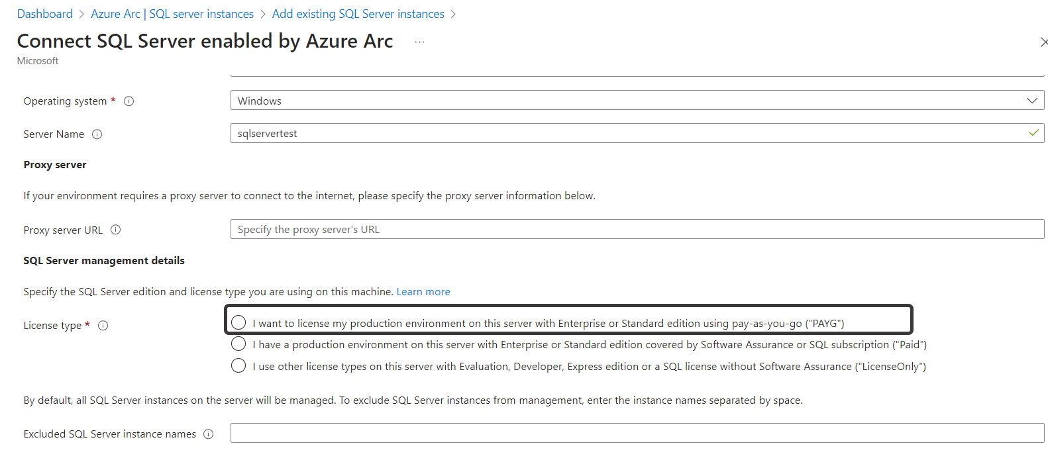Go to Dashboard breadcrumb

(x=45, y=14)
